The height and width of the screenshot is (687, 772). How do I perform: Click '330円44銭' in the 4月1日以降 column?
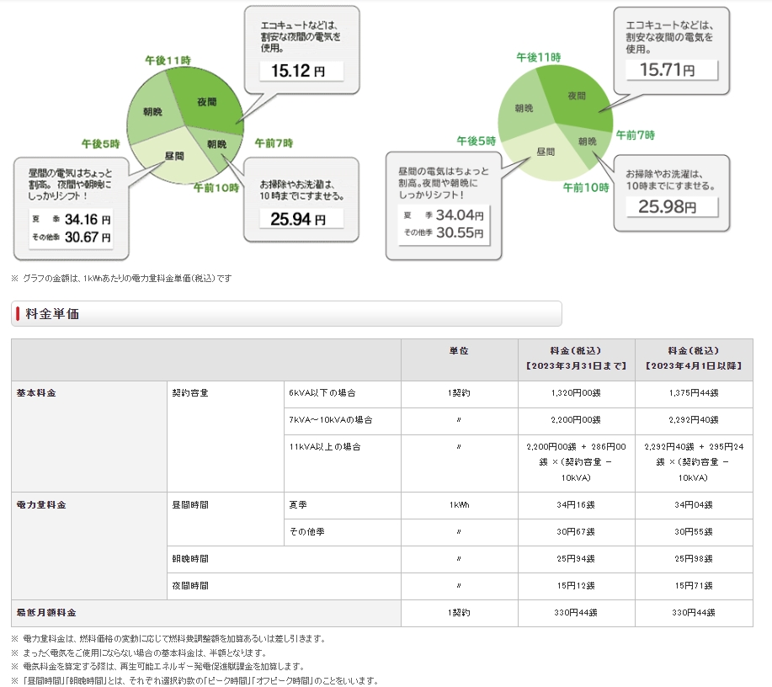click(694, 613)
